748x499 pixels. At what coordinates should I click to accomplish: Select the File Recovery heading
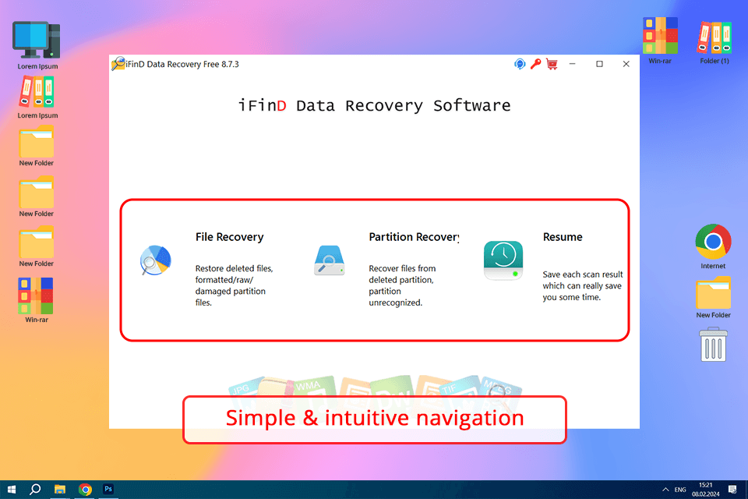[x=229, y=237]
